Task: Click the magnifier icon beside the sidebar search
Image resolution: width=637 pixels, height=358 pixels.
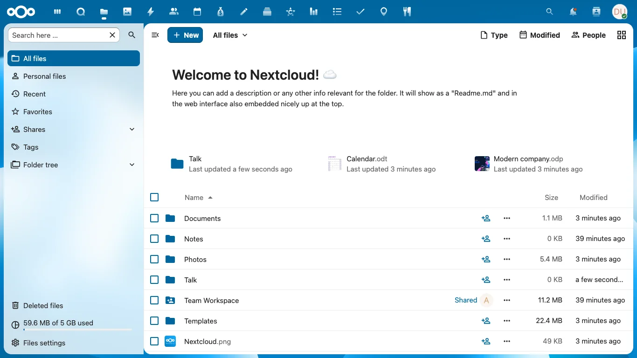Action: [132, 35]
